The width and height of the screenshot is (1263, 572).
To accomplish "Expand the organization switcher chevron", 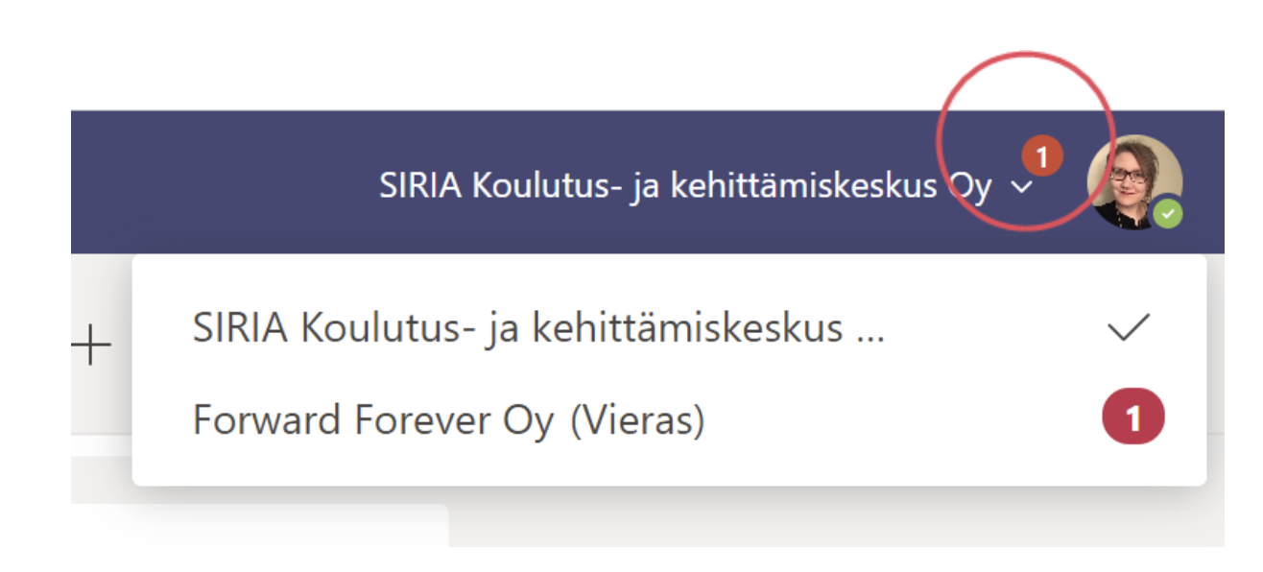I will (x=1023, y=187).
